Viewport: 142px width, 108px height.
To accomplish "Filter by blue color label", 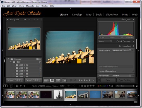I will click(x=105, y=86).
